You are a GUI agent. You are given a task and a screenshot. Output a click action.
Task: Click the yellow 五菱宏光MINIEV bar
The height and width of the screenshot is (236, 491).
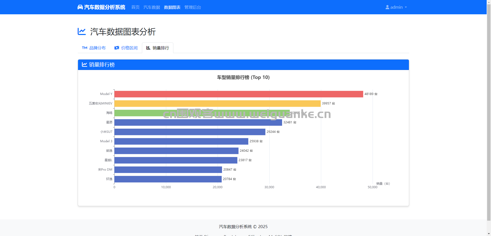click(x=217, y=103)
